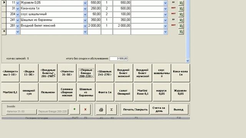Click the action icon on the empty new row
Image resolution: width=246 pixels, height=138 pixels.
[181, 32]
